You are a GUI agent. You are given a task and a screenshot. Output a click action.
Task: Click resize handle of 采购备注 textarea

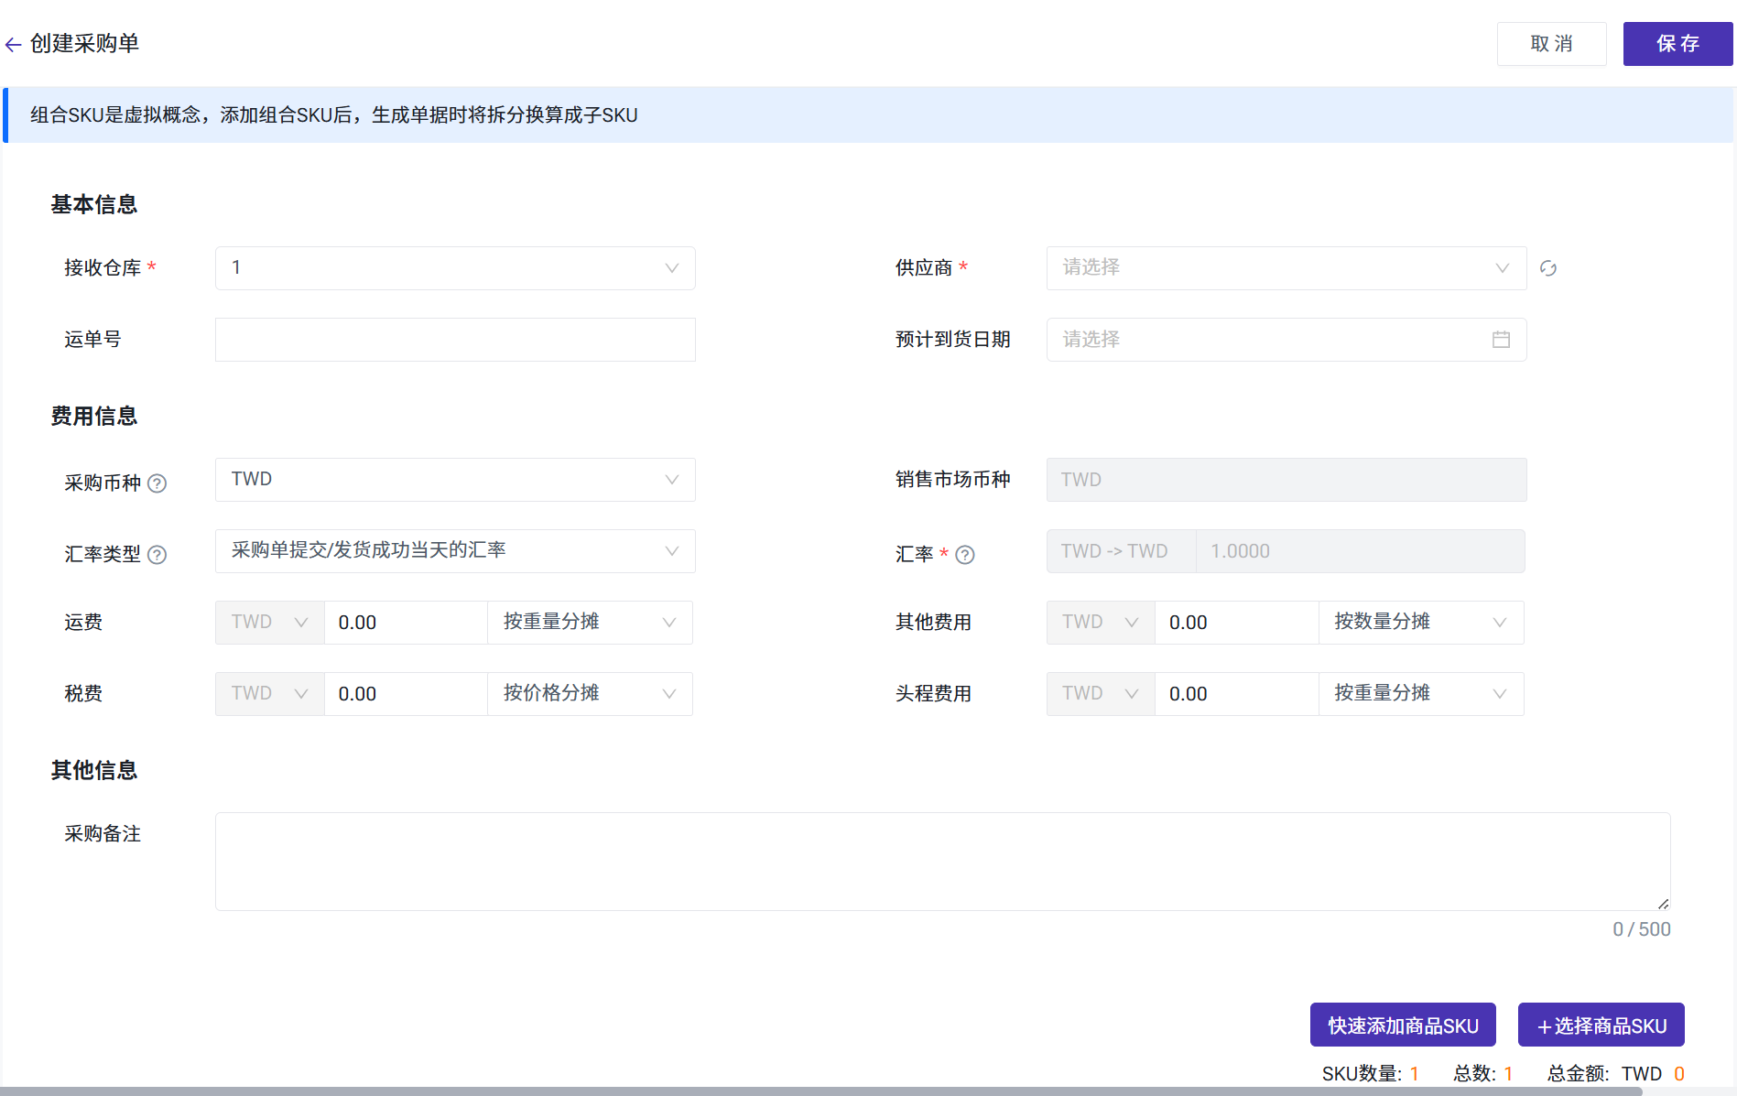point(1663,904)
